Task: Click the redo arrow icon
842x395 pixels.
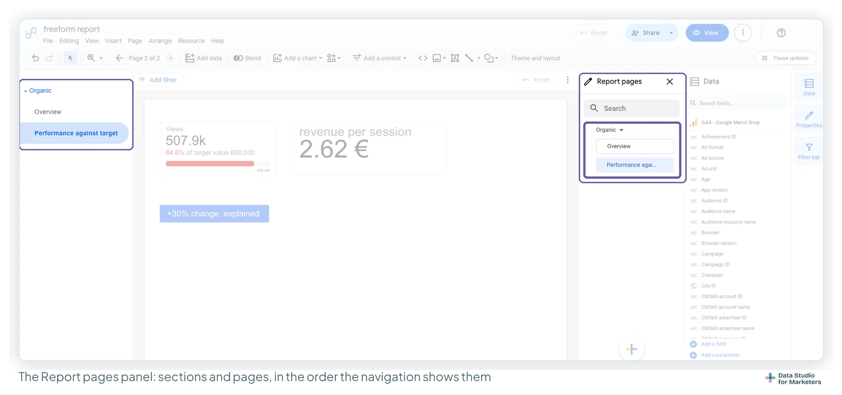Action: click(49, 58)
